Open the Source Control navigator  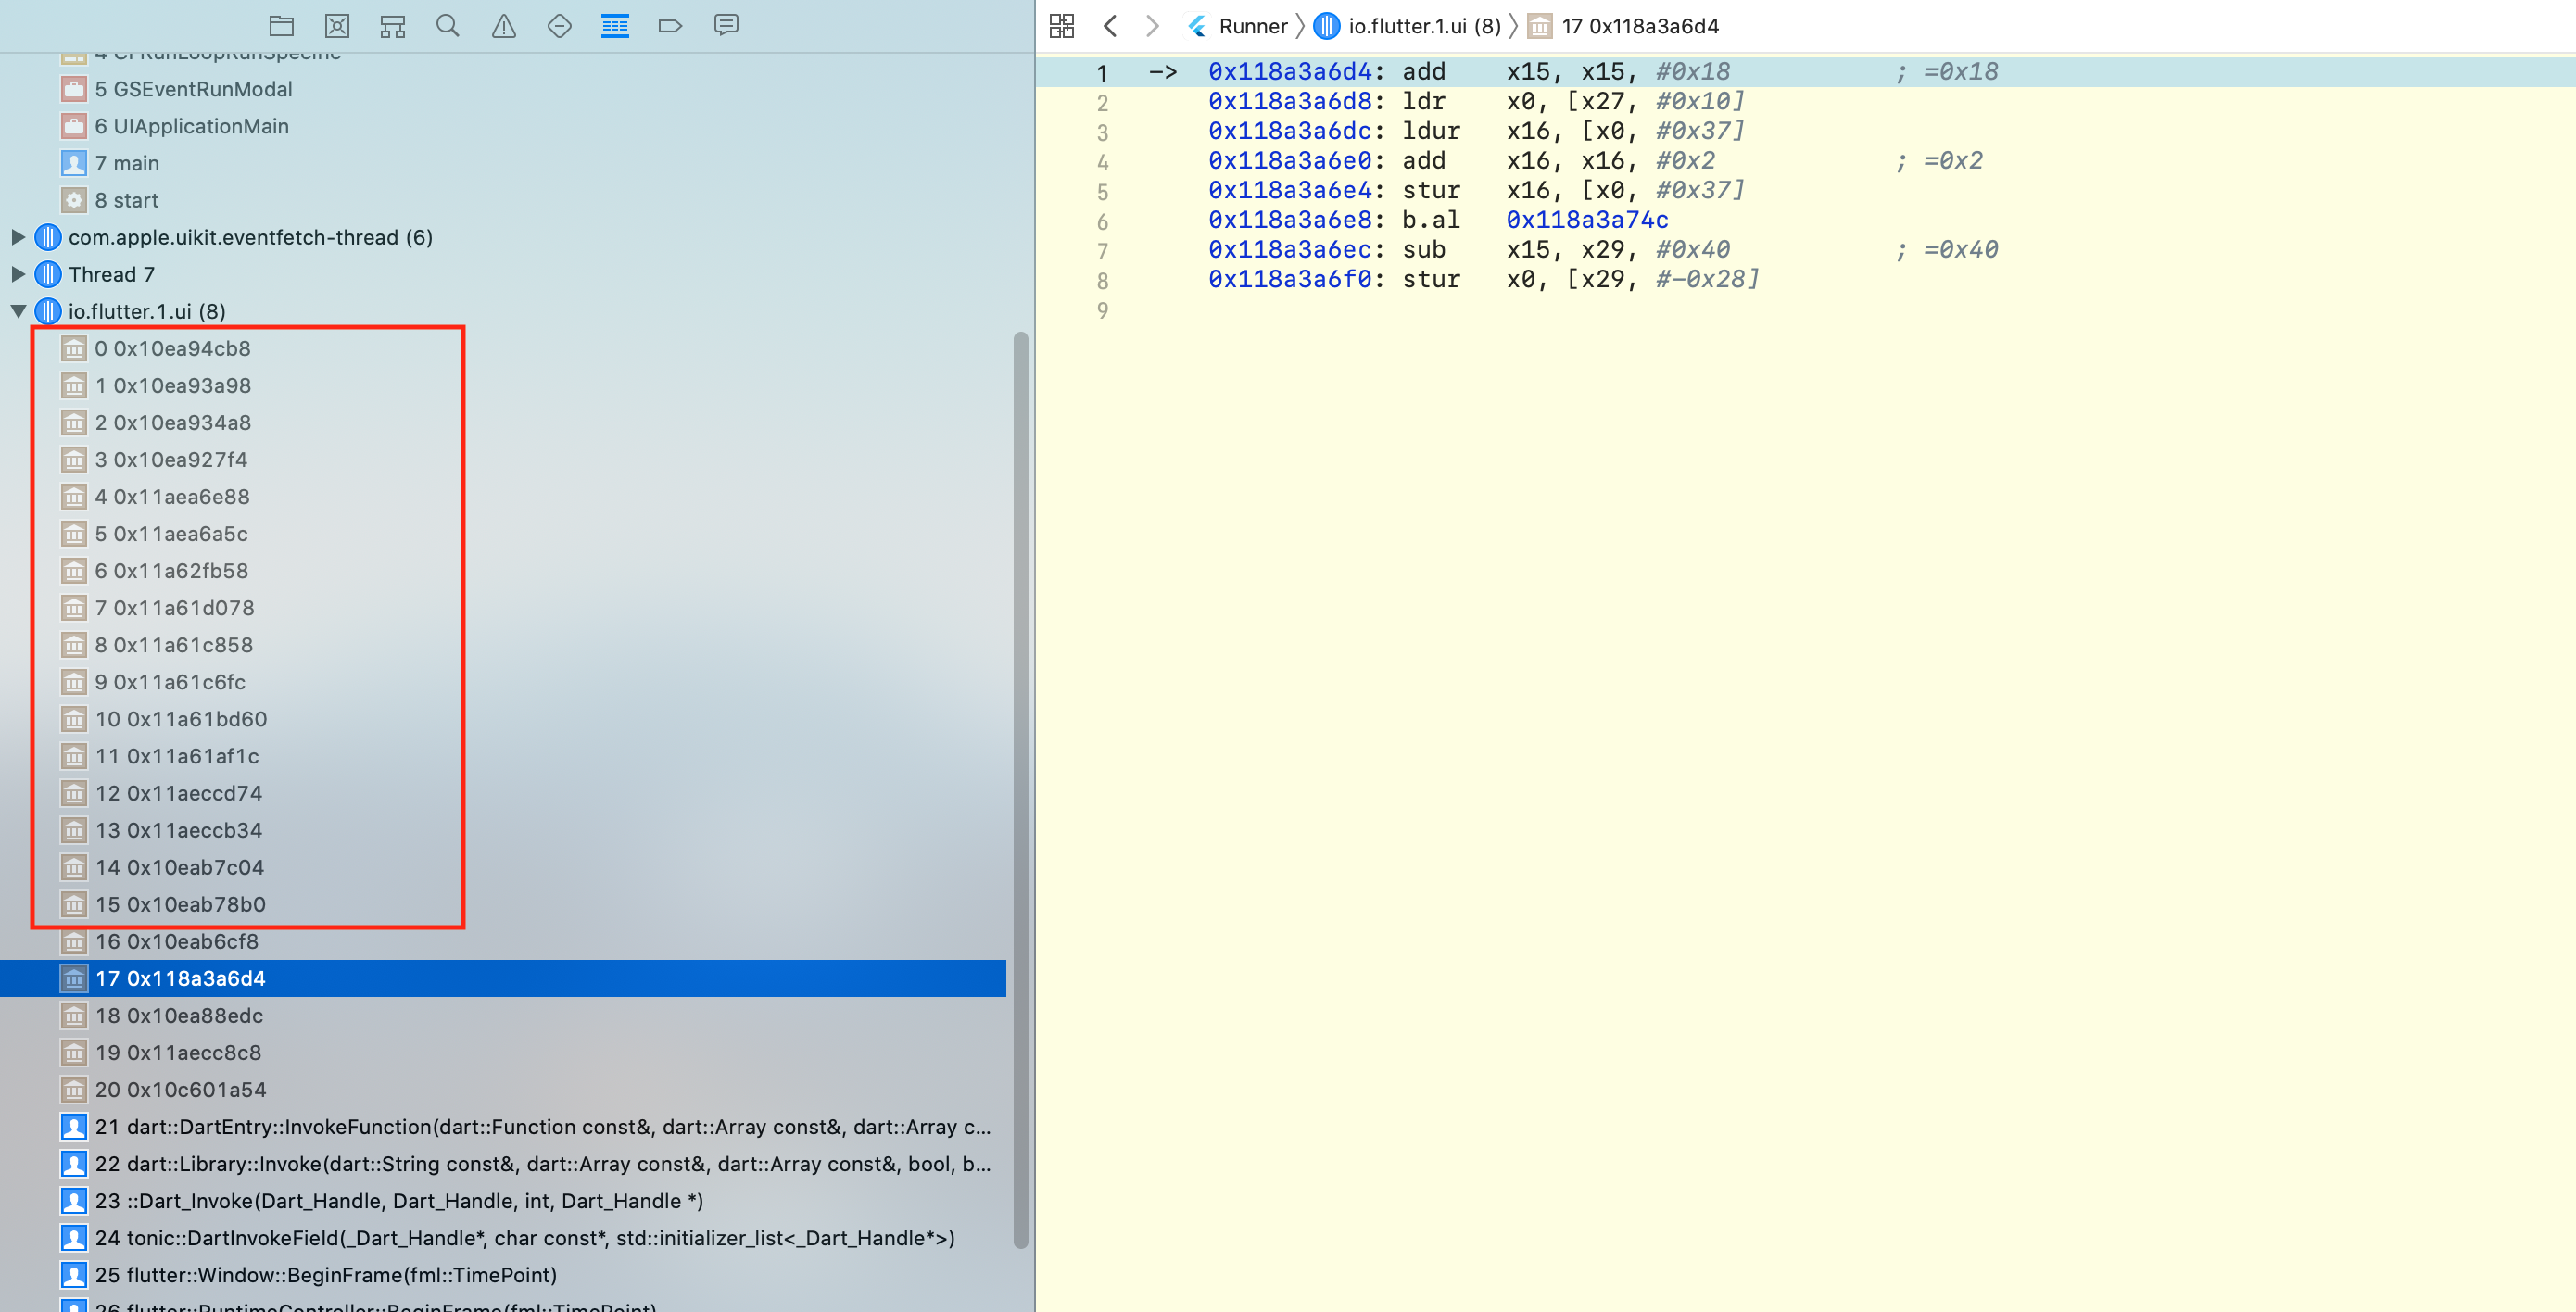tap(337, 25)
